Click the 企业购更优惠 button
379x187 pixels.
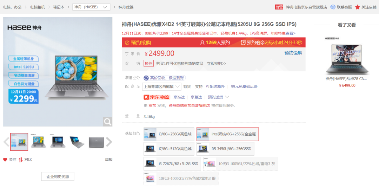coord(58,176)
